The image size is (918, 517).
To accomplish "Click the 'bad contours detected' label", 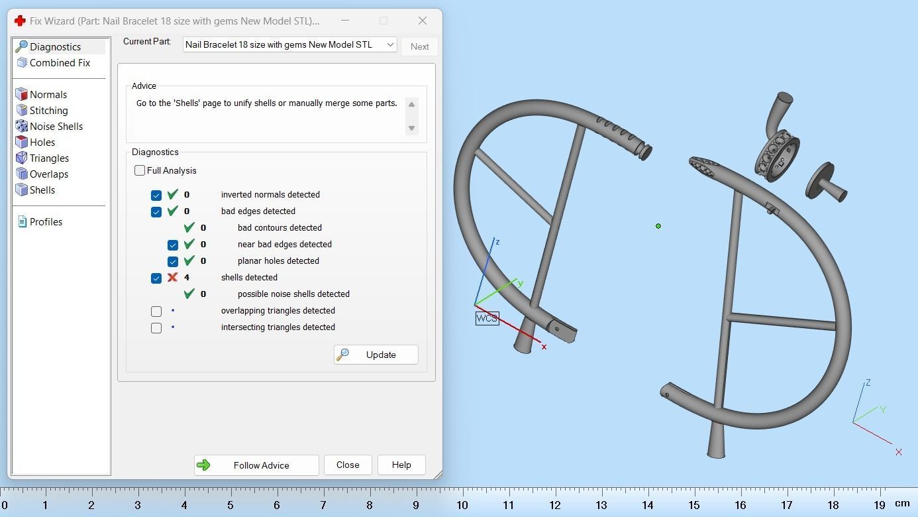I will pyautogui.click(x=280, y=227).
